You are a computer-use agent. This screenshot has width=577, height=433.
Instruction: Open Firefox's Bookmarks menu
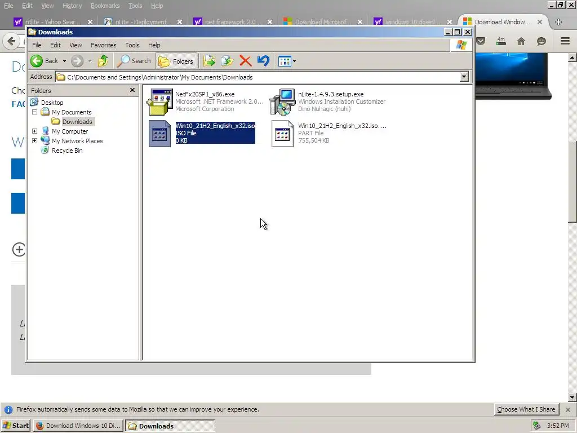click(105, 6)
